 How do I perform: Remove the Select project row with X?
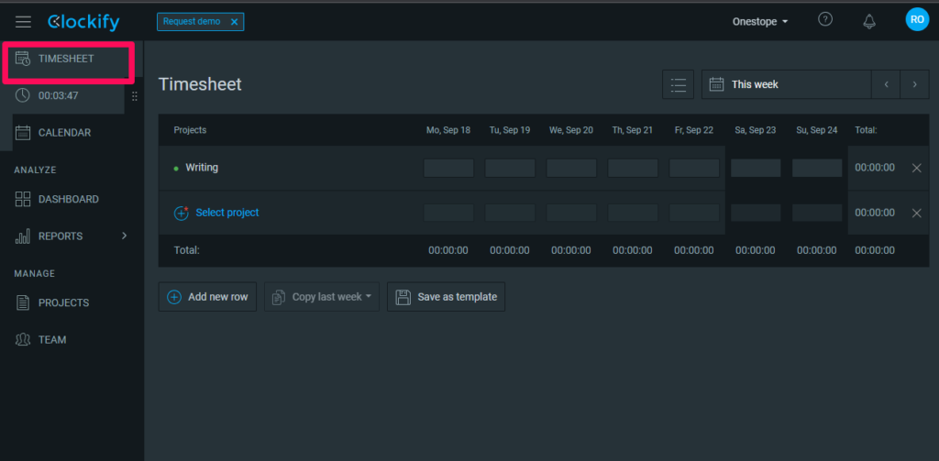(916, 213)
